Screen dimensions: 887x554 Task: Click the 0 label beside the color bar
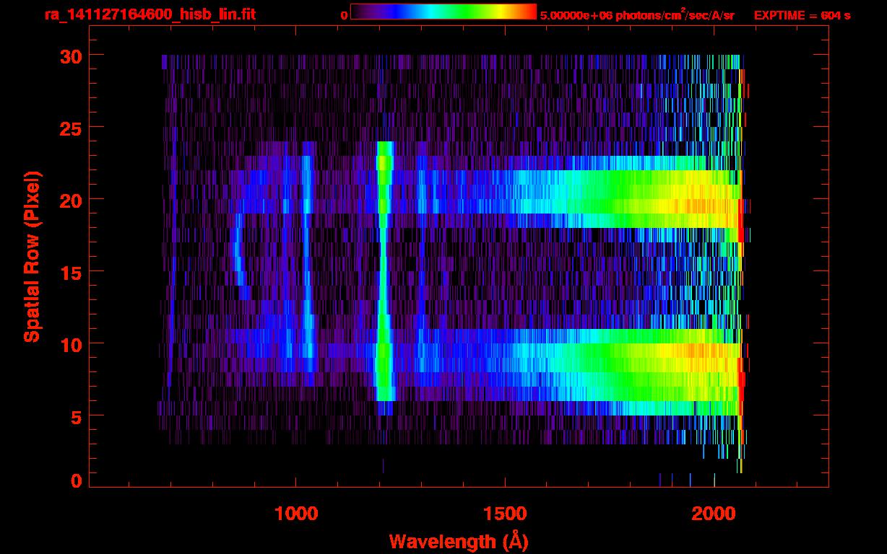point(344,16)
